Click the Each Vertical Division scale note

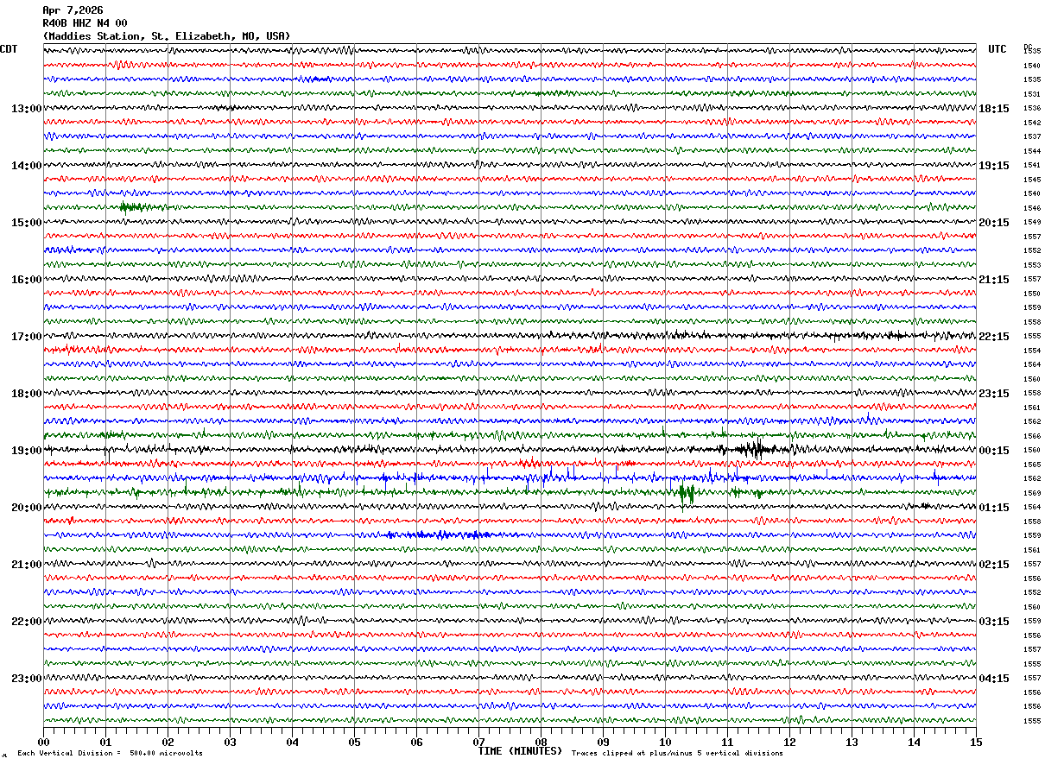tap(110, 754)
